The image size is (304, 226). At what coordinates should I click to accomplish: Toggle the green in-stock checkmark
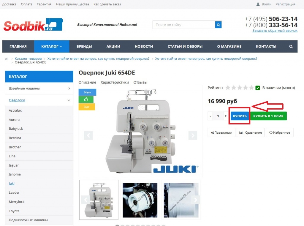pos(257,88)
